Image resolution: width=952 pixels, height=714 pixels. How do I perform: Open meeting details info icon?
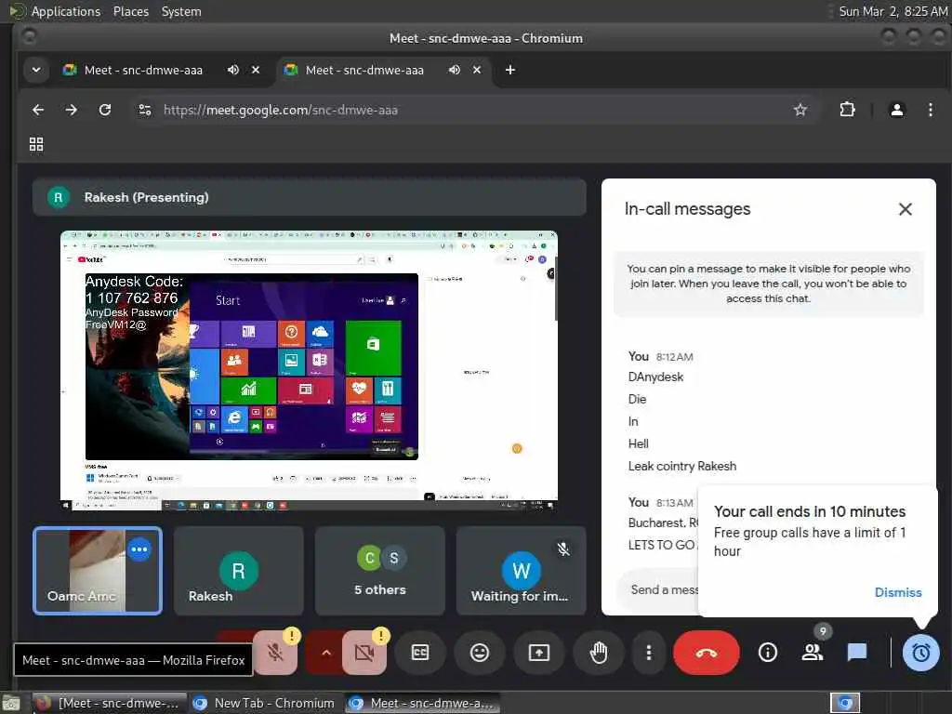tap(767, 653)
